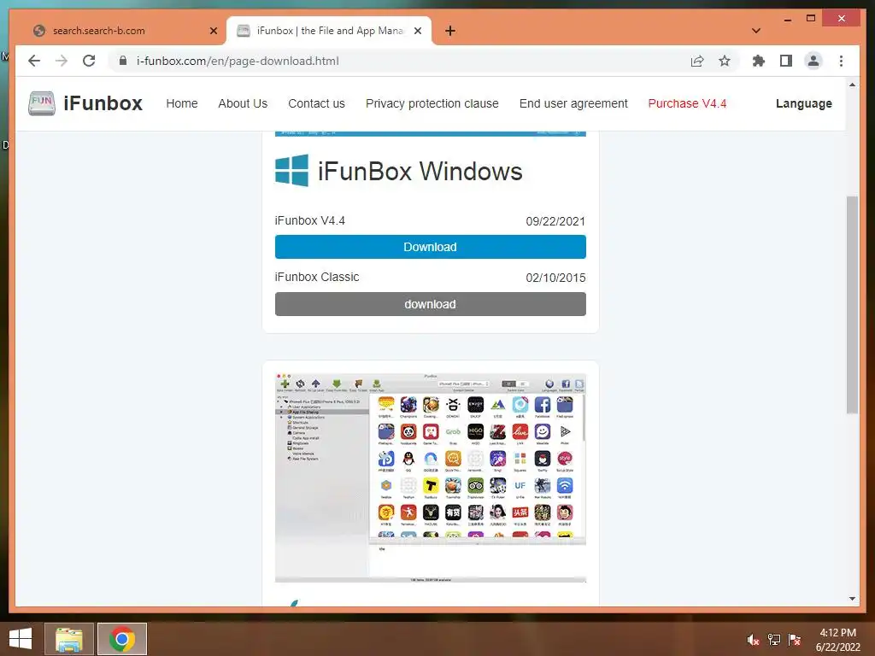Click the network tray icon
This screenshot has height=656, width=875.
pos(774,639)
